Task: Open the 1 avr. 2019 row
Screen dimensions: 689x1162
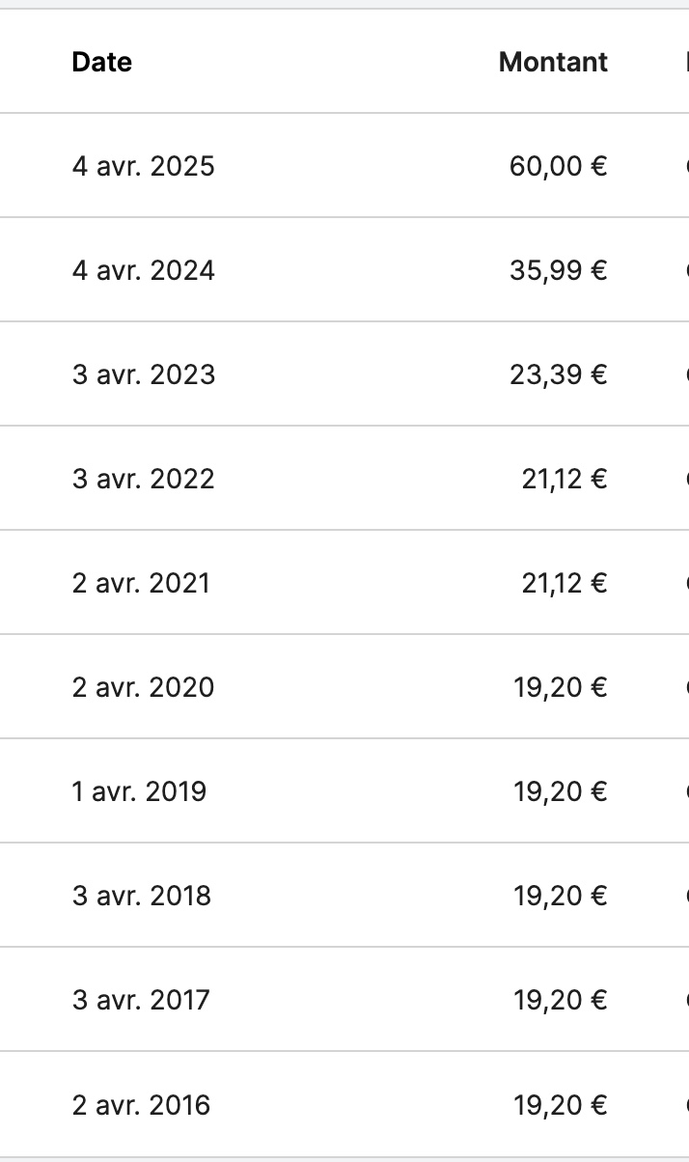Action: point(139,791)
